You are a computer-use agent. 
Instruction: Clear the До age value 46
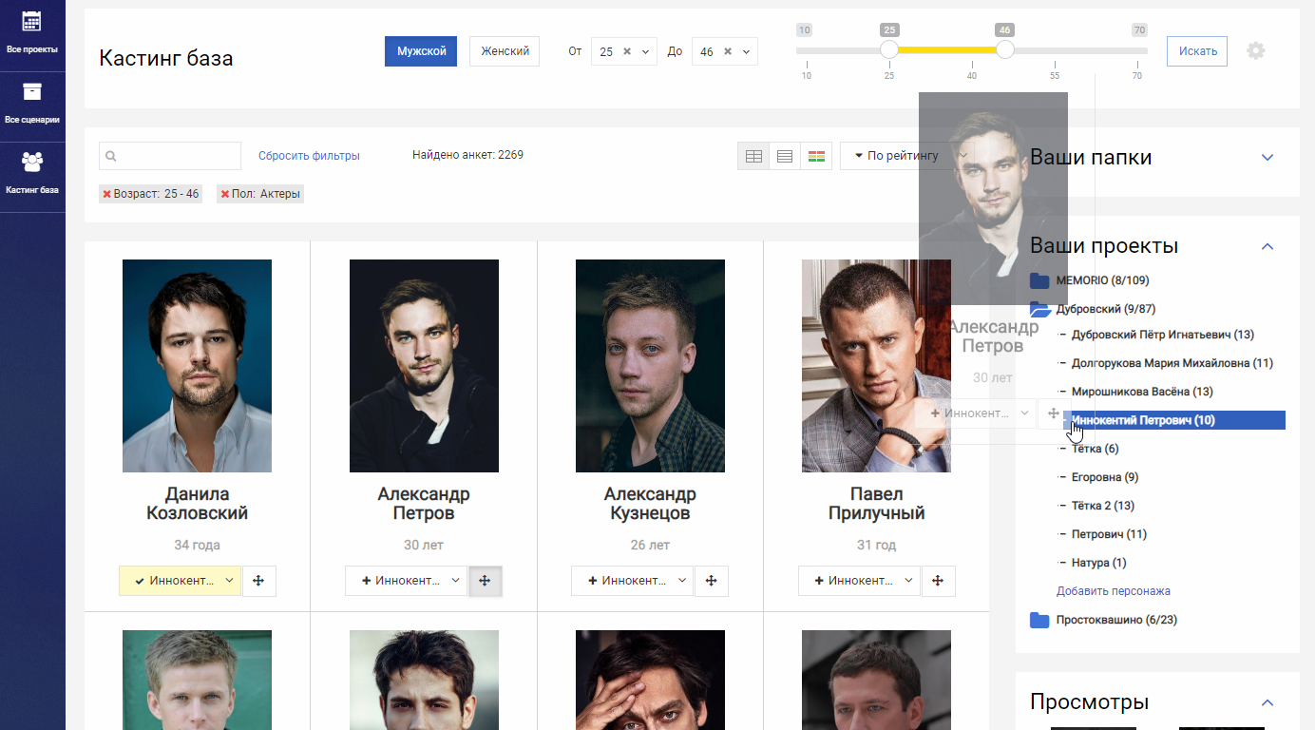(728, 52)
